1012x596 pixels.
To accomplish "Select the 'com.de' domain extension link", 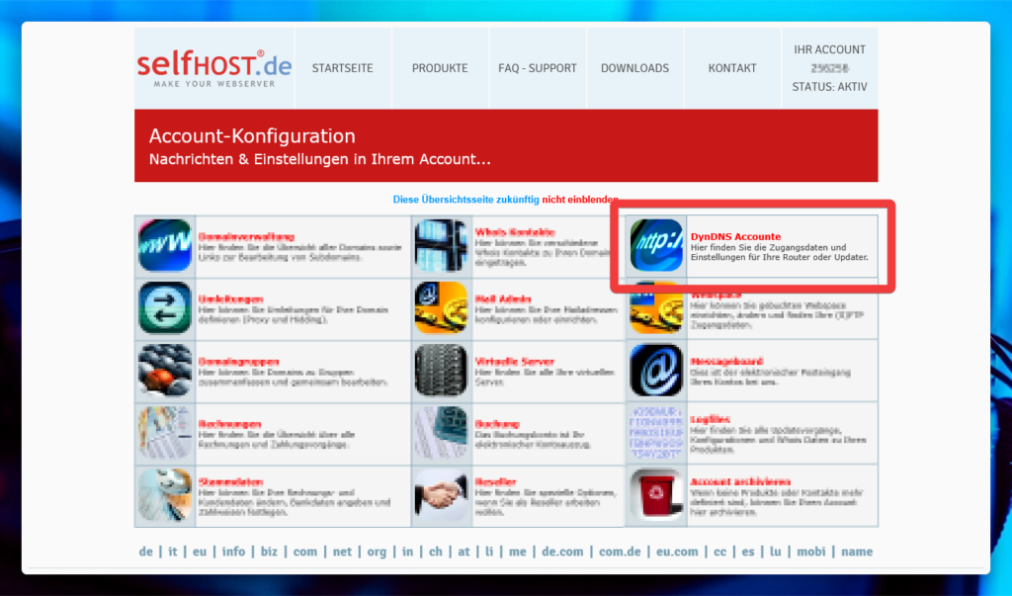I will [619, 552].
